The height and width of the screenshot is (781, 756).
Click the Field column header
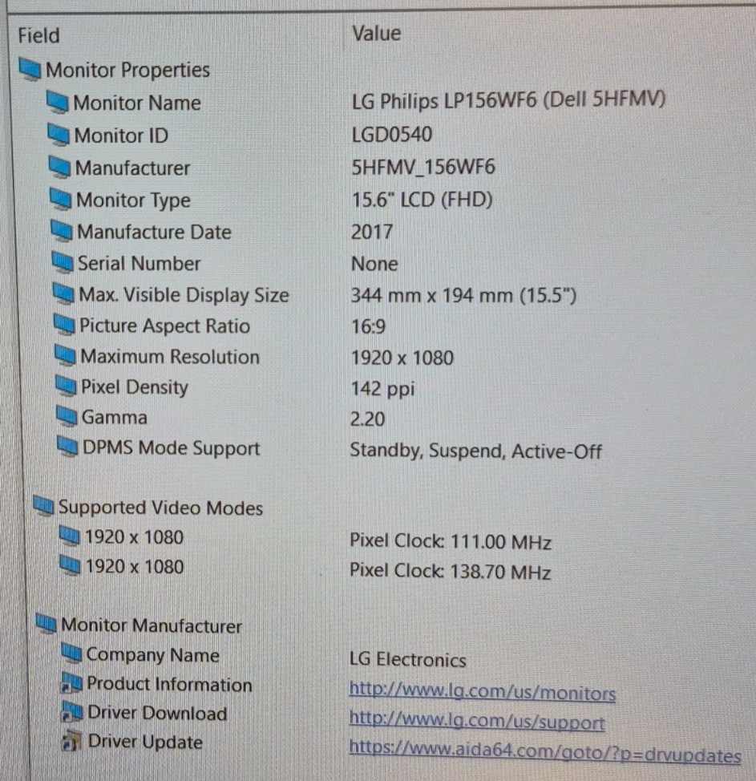point(38,35)
